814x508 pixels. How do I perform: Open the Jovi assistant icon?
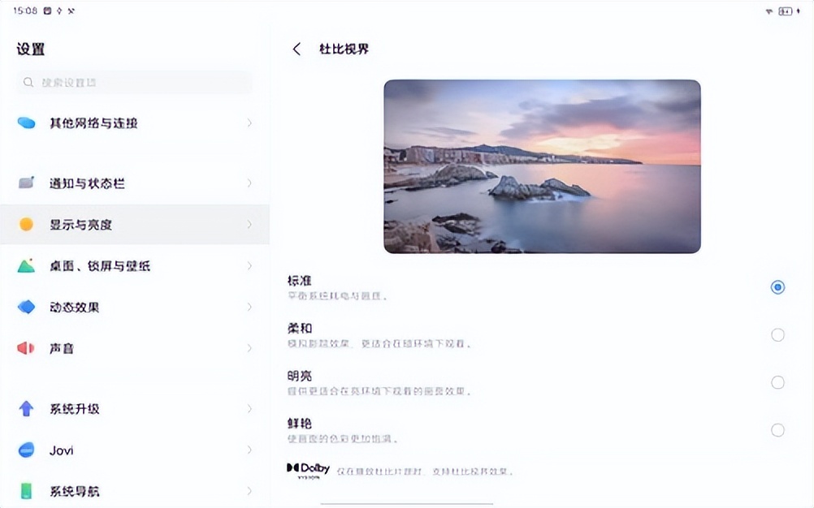[26, 450]
